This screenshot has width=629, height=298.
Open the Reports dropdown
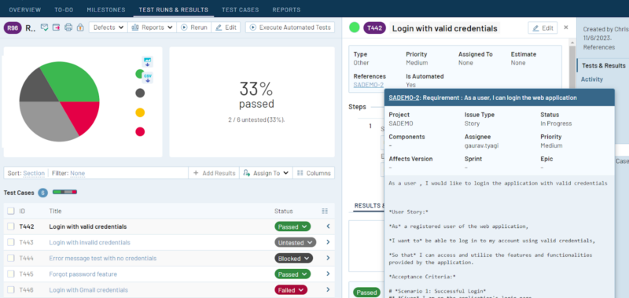click(152, 28)
